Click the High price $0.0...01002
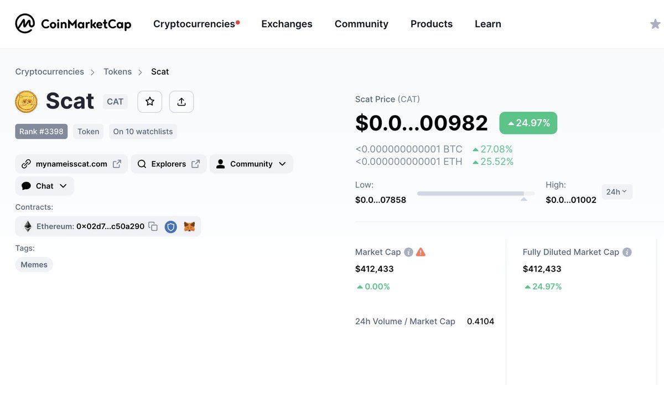The image size is (664, 396). pos(571,200)
